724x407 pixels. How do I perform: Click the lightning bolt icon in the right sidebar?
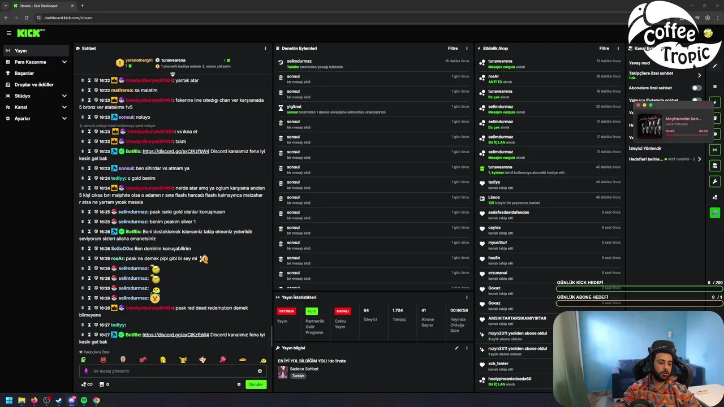click(715, 102)
